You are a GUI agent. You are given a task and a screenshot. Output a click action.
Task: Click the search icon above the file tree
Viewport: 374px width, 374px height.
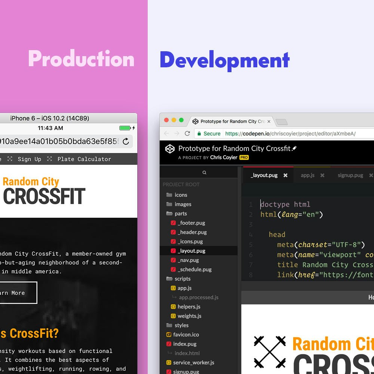pos(205,172)
